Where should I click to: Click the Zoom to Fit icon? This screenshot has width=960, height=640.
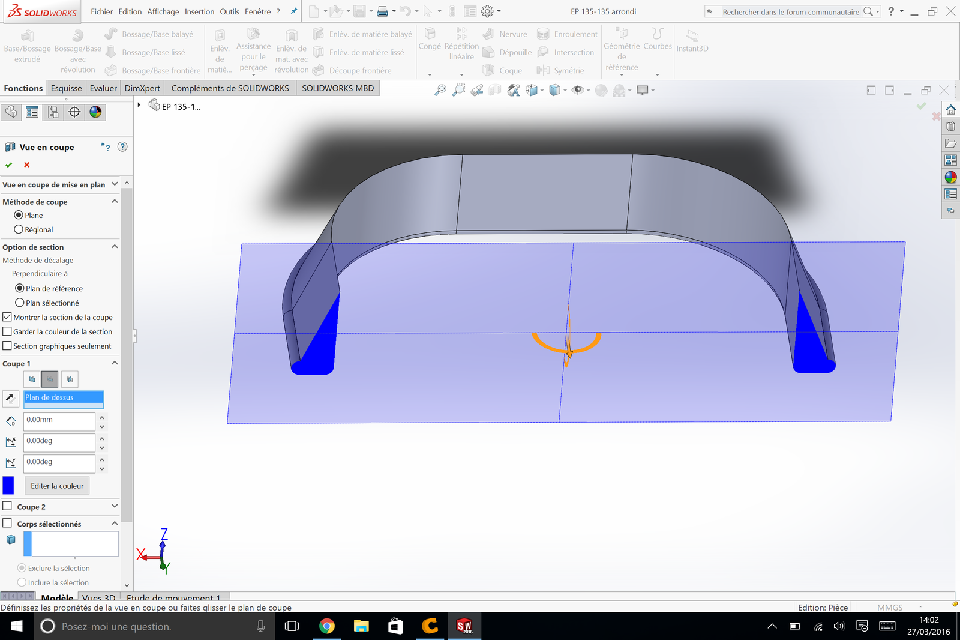[440, 91]
